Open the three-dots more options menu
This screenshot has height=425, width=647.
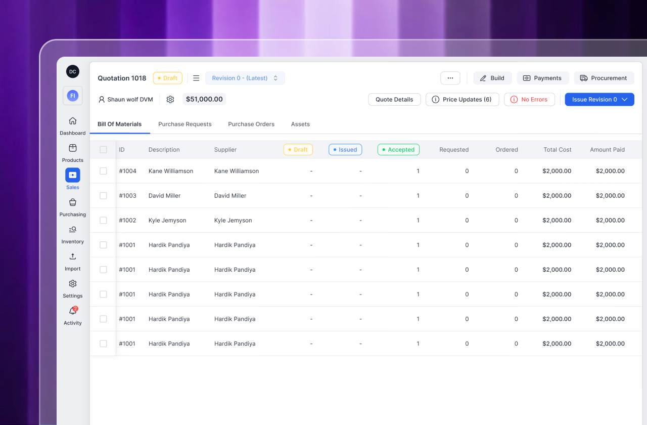[x=450, y=78]
